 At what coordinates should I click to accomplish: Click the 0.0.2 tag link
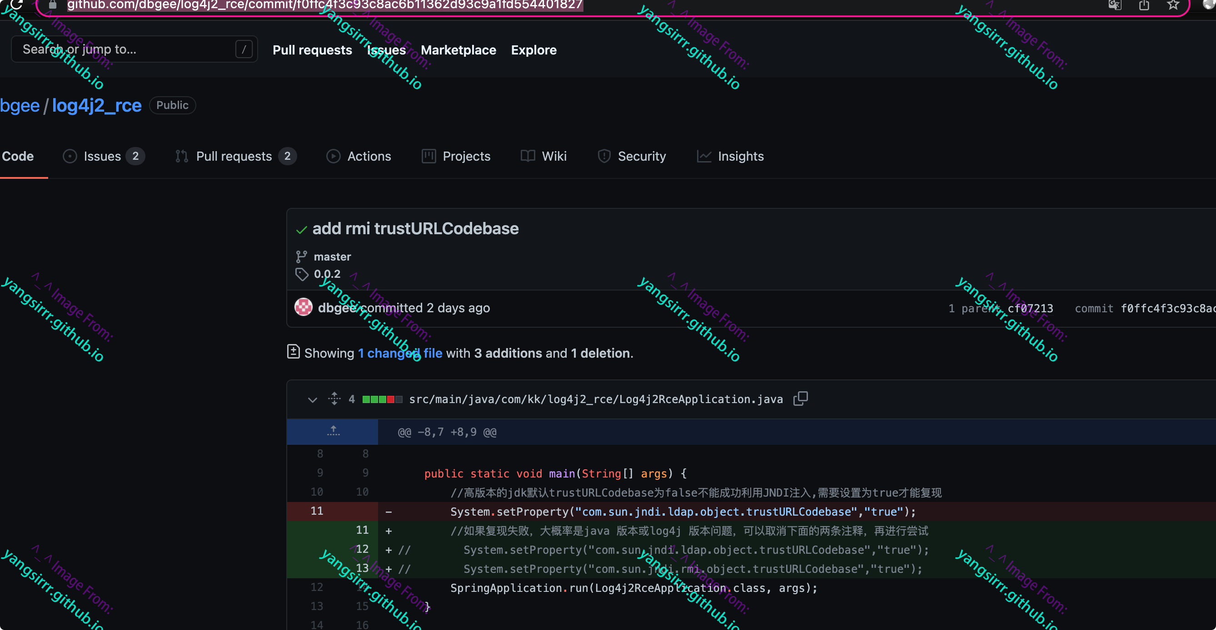[x=327, y=274]
